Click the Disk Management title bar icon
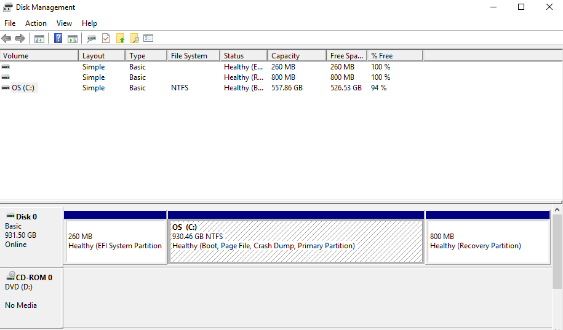Screen dimensions: 563x330 coord(7,7)
